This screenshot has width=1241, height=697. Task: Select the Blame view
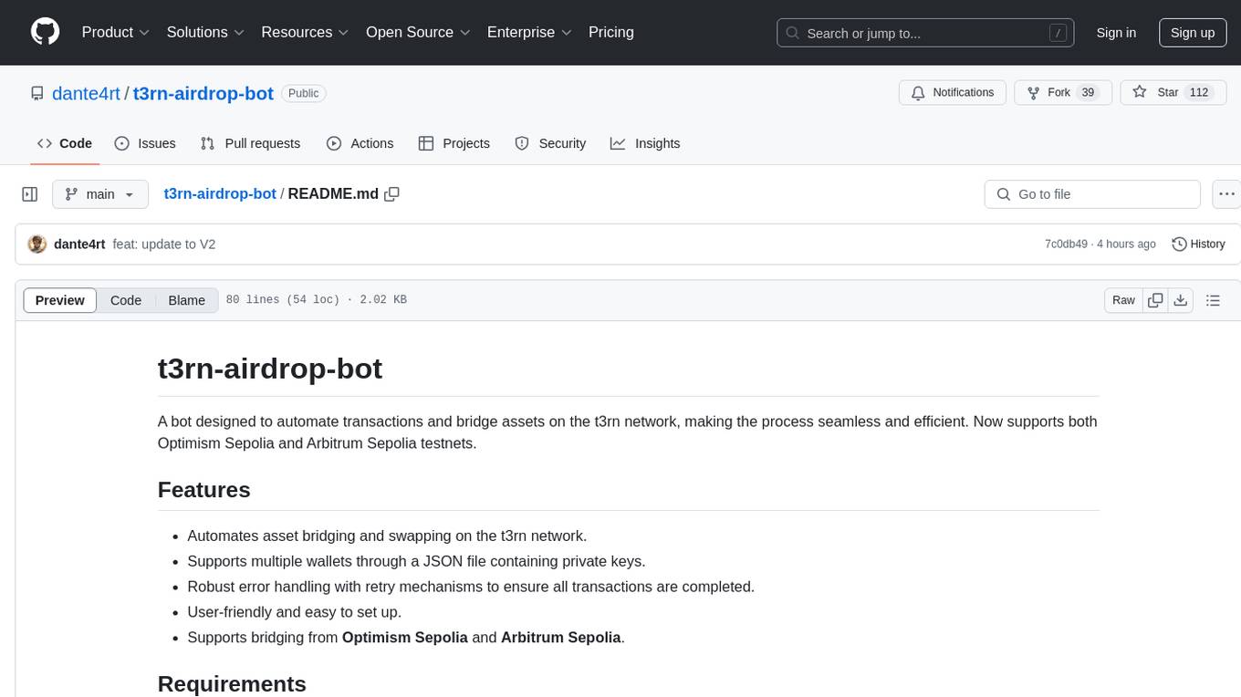click(x=187, y=300)
